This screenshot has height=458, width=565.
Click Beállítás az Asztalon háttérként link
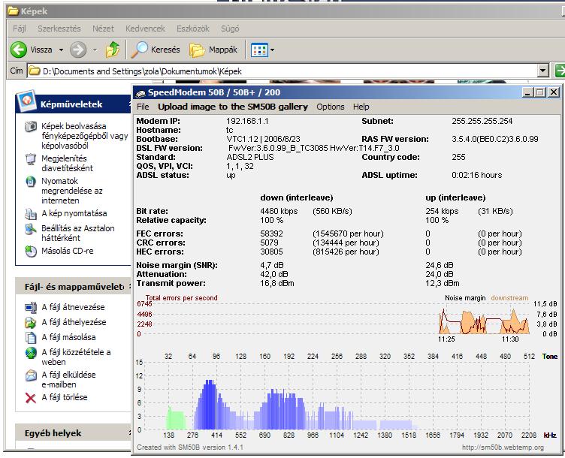coord(78,233)
